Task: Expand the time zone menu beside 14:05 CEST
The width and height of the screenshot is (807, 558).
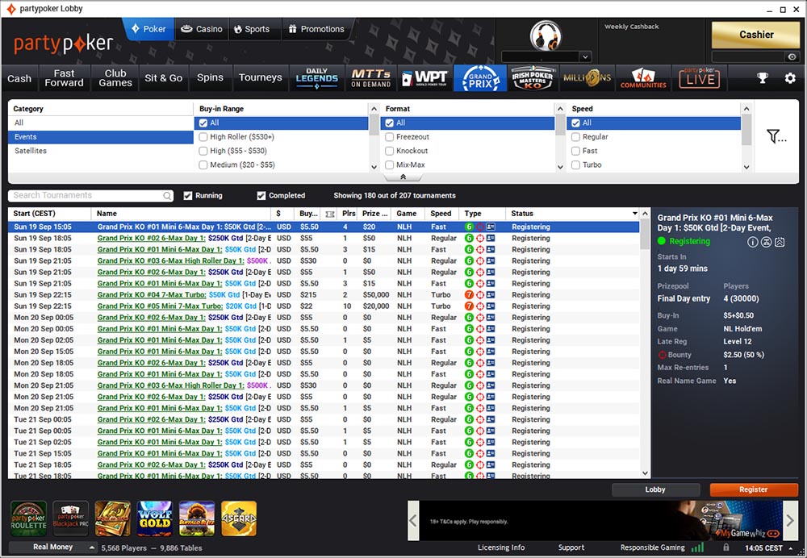Action: click(791, 548)
